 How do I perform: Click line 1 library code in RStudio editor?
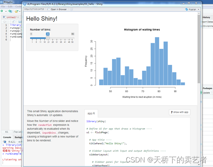click(15, 25)
